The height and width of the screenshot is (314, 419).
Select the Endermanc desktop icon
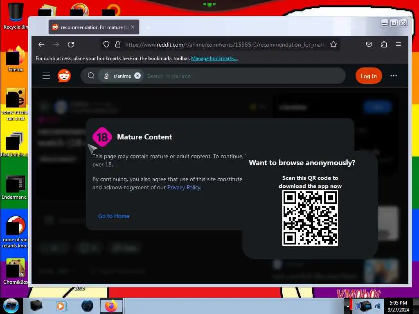(x=15, y=187)
